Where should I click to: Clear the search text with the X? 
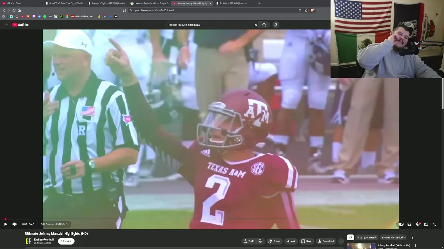[256, 25]
